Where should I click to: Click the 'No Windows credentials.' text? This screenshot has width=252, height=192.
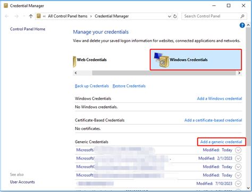[x=96, y=107]
